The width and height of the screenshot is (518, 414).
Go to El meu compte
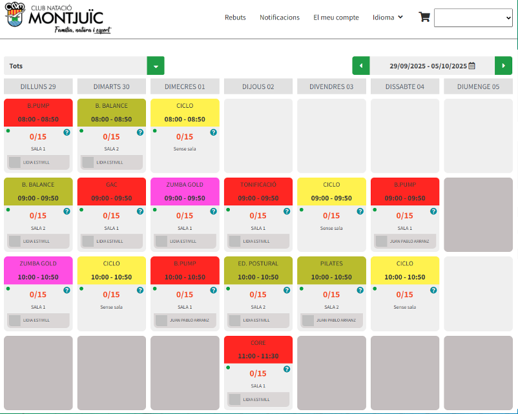[x=336, y=17]
